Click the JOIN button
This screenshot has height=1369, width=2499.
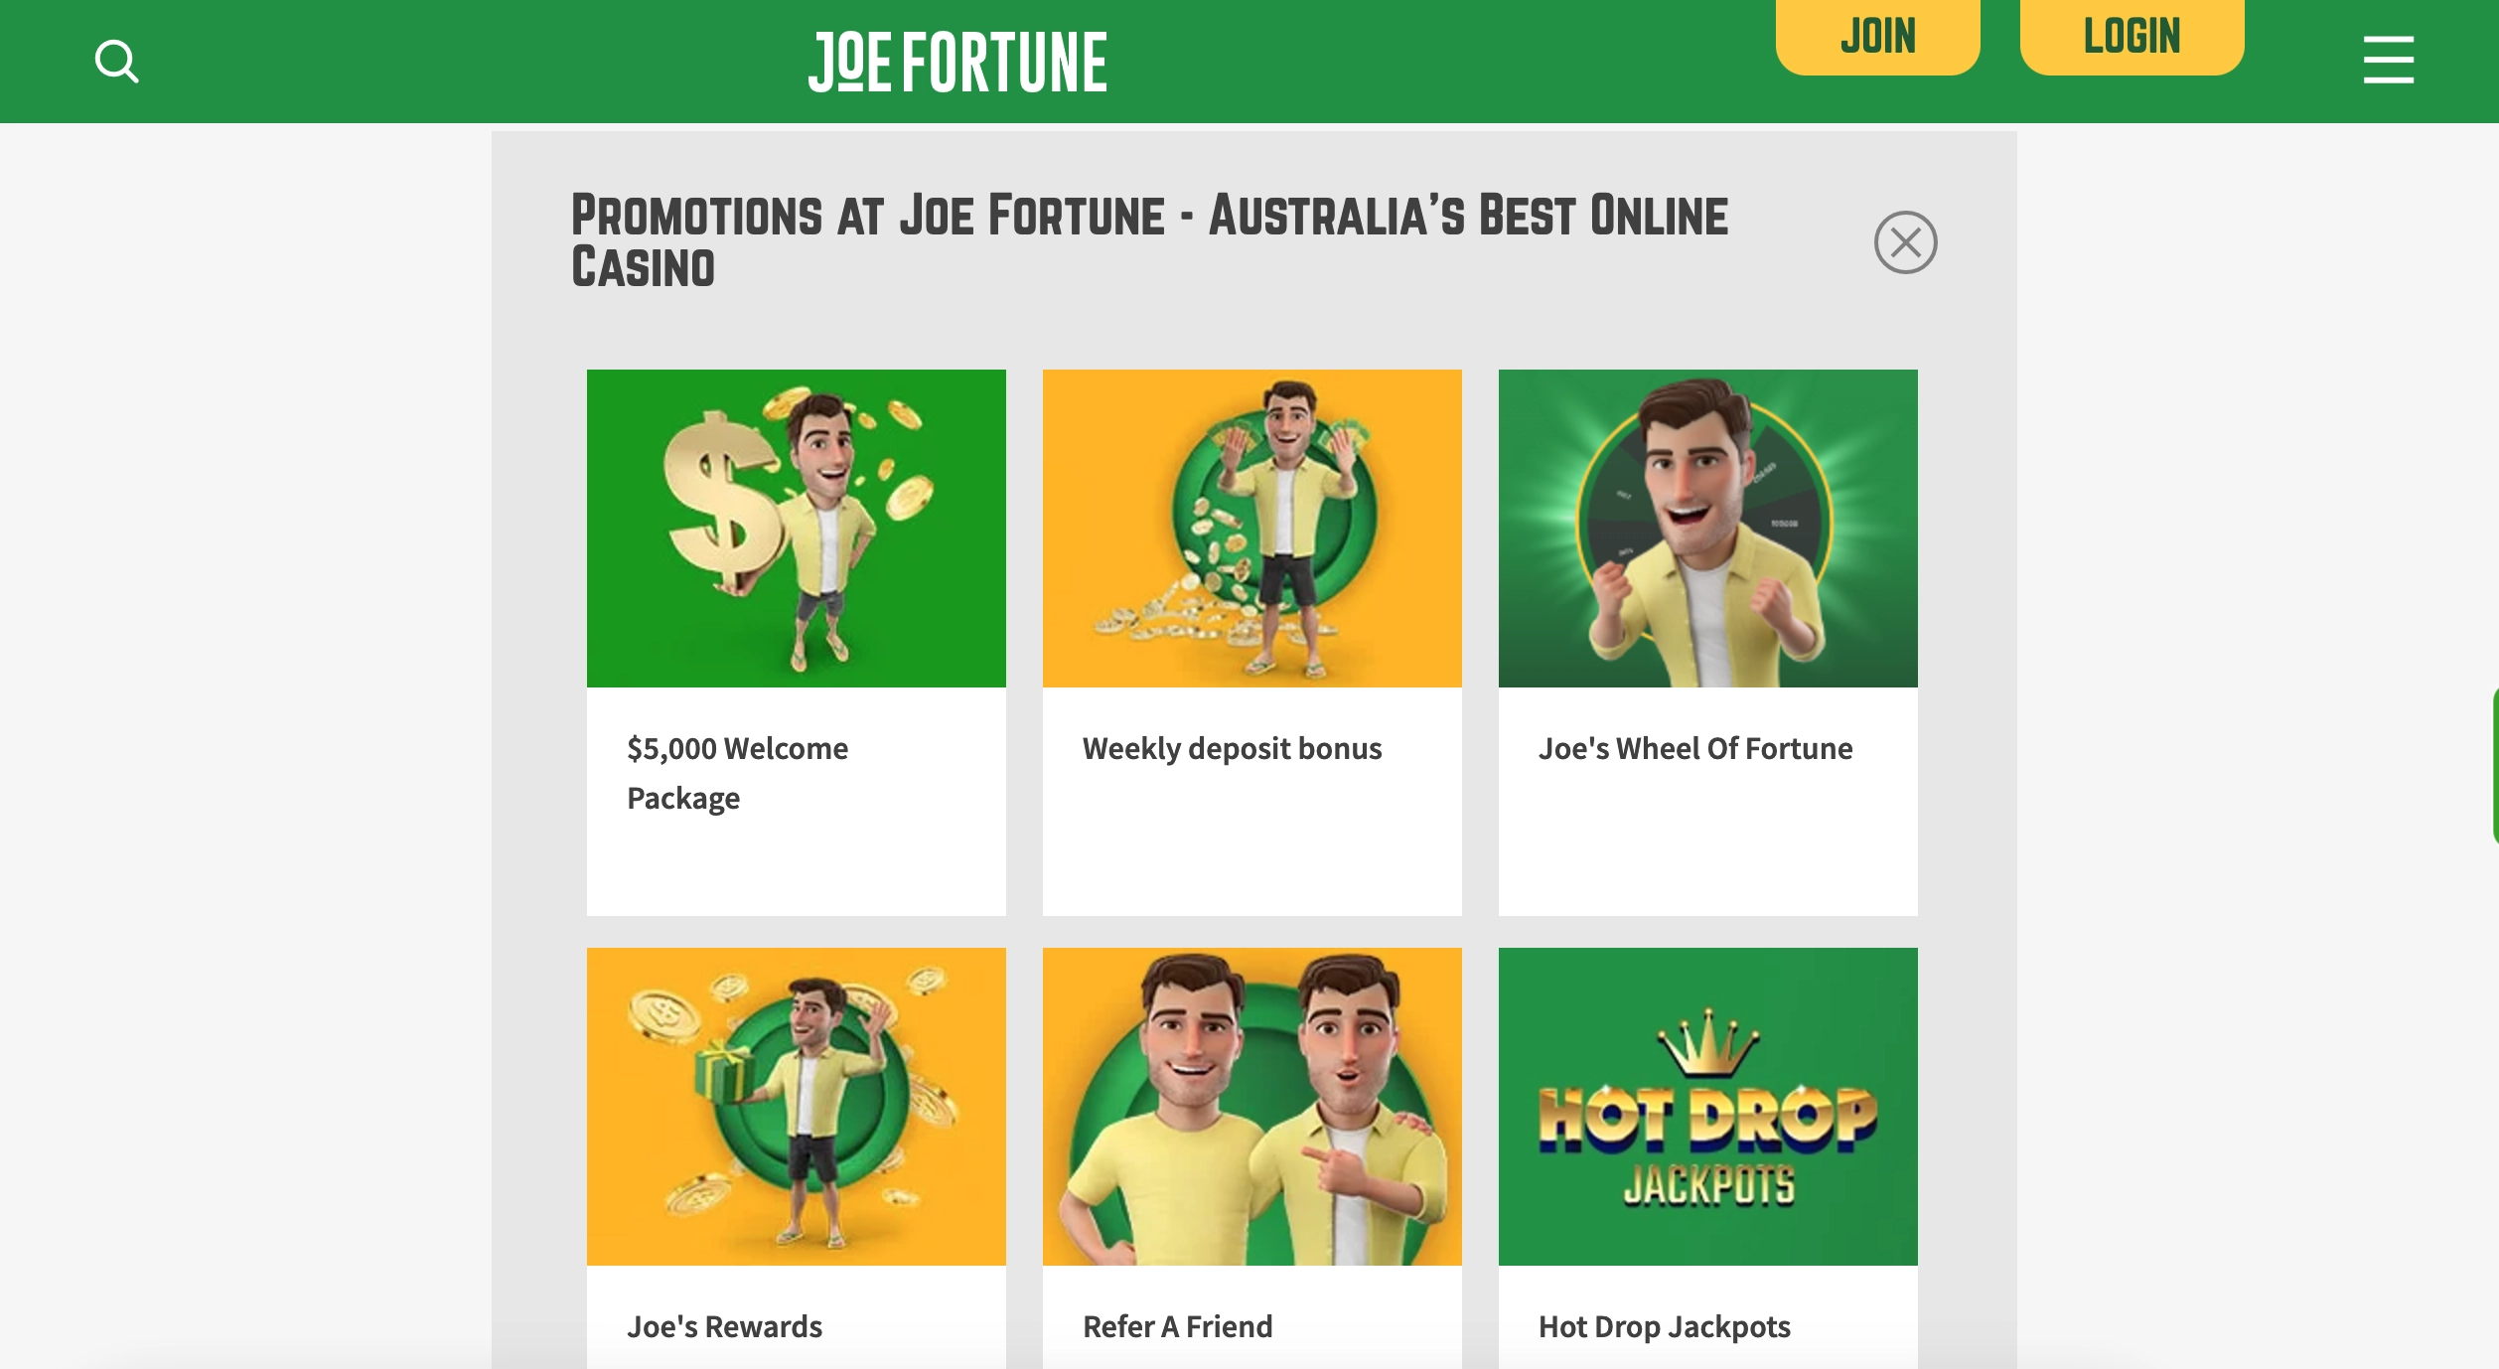pyautogui.click(x=1877, y=37)
